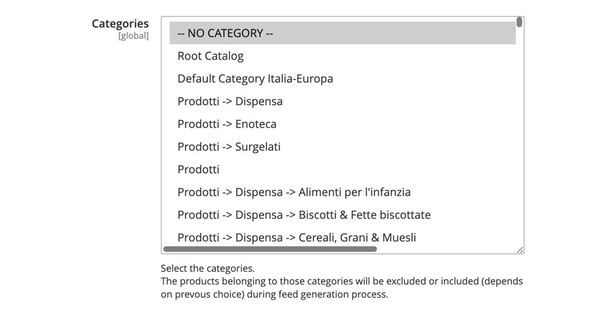Click the 'excluded or included' description line
This screenshot has width=609, height=315.
click(x=342, y=281)
